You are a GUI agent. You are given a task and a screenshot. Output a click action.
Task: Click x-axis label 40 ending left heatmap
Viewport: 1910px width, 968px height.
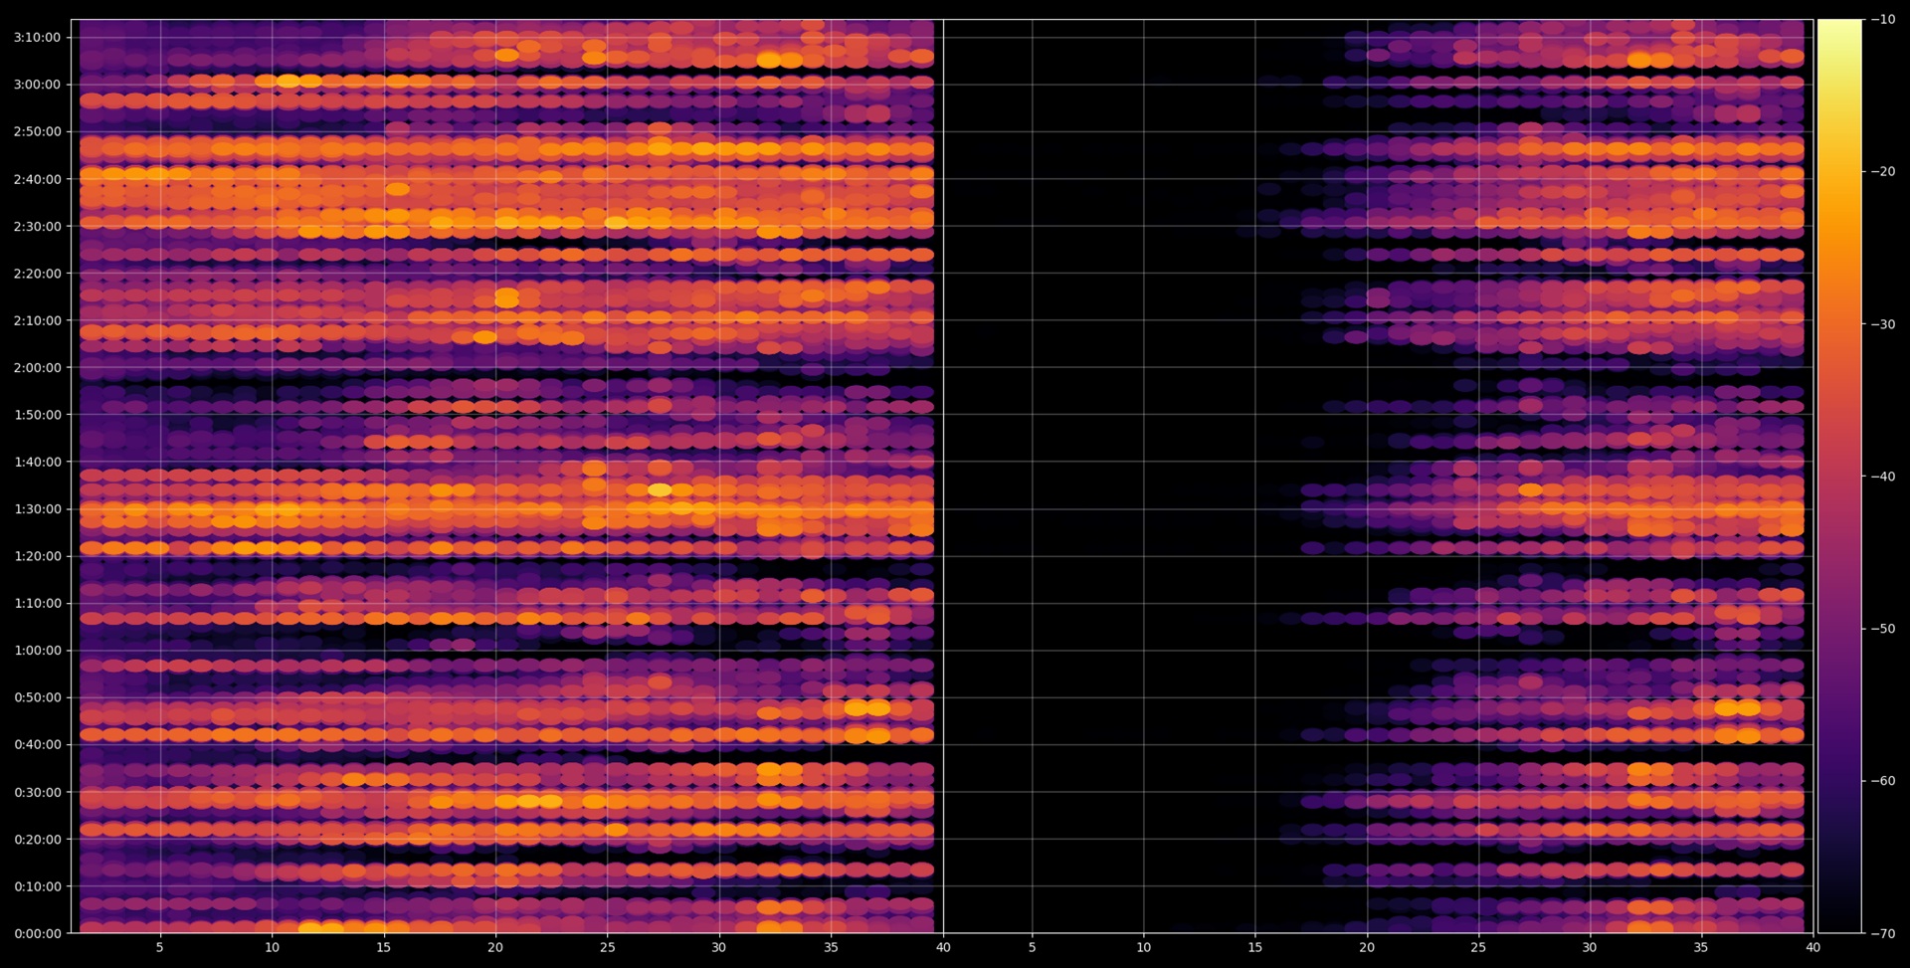(943, 947)
